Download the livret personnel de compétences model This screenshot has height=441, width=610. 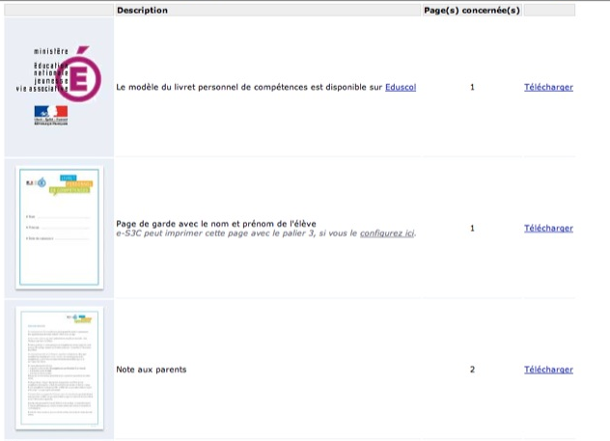pos(548,87)
